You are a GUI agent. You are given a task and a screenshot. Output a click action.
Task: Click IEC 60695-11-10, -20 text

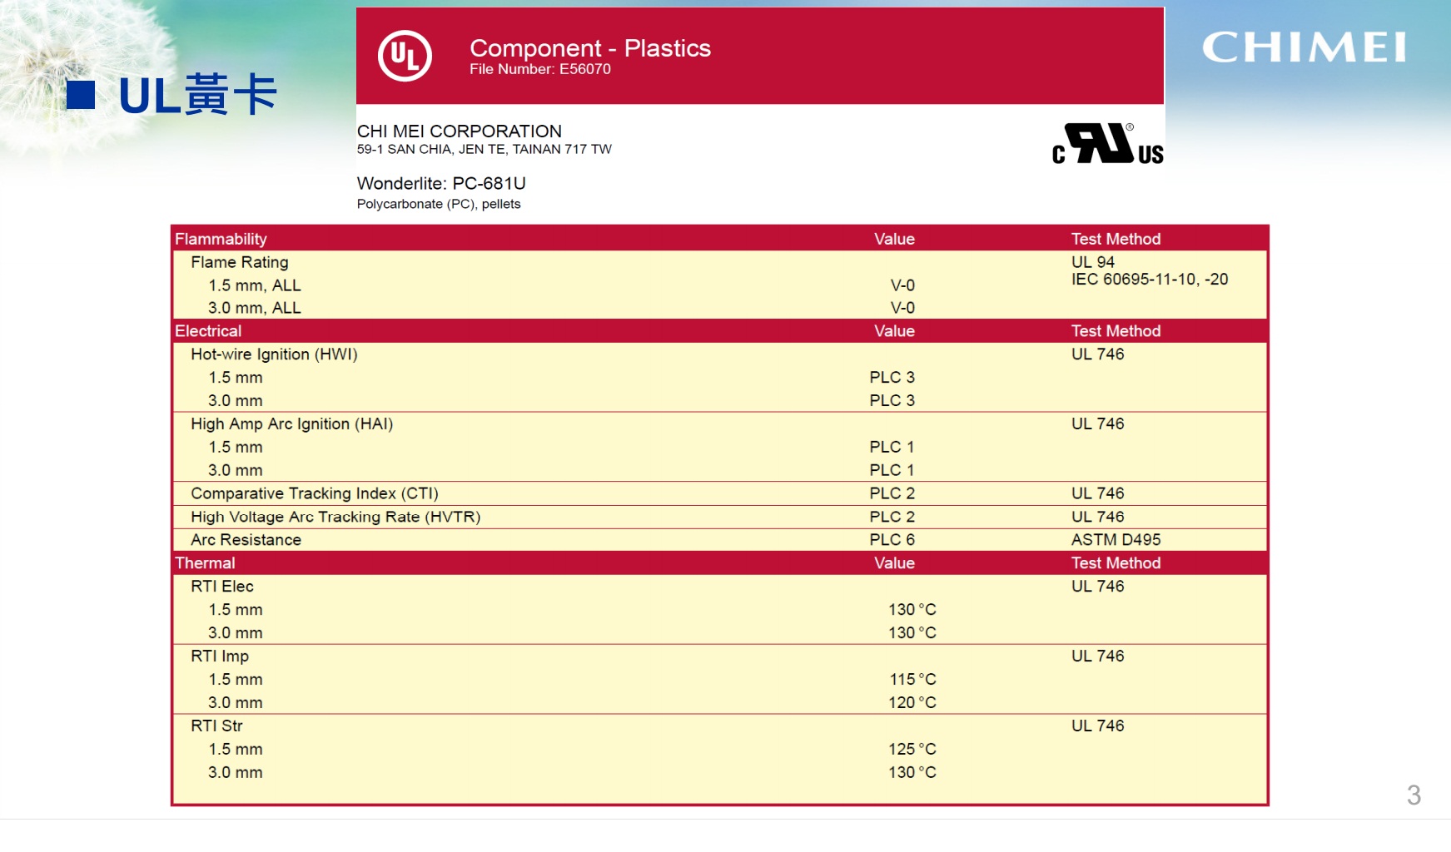click(x=1150, y=280)
